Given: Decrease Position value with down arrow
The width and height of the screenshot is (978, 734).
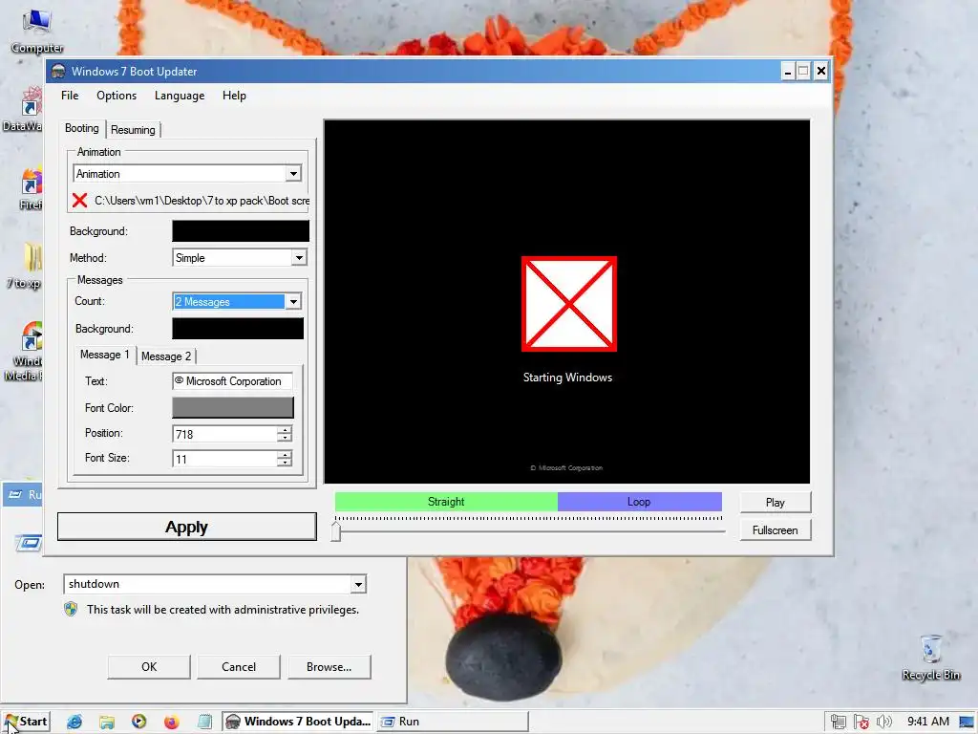Looking at the screenshot, I should click(285, 438).
